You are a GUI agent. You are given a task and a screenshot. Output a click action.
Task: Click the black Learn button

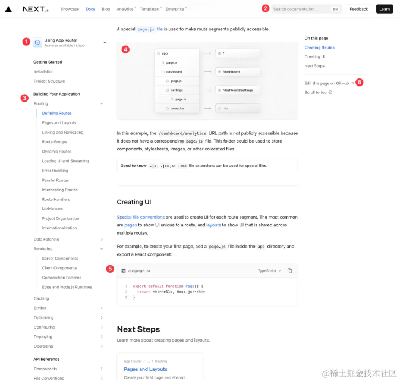[385, 9]
